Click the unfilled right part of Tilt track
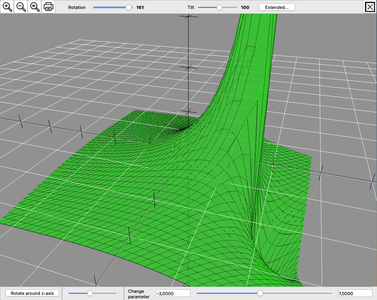The width and height of the screenshot is (377, 300). click(230, 7)
